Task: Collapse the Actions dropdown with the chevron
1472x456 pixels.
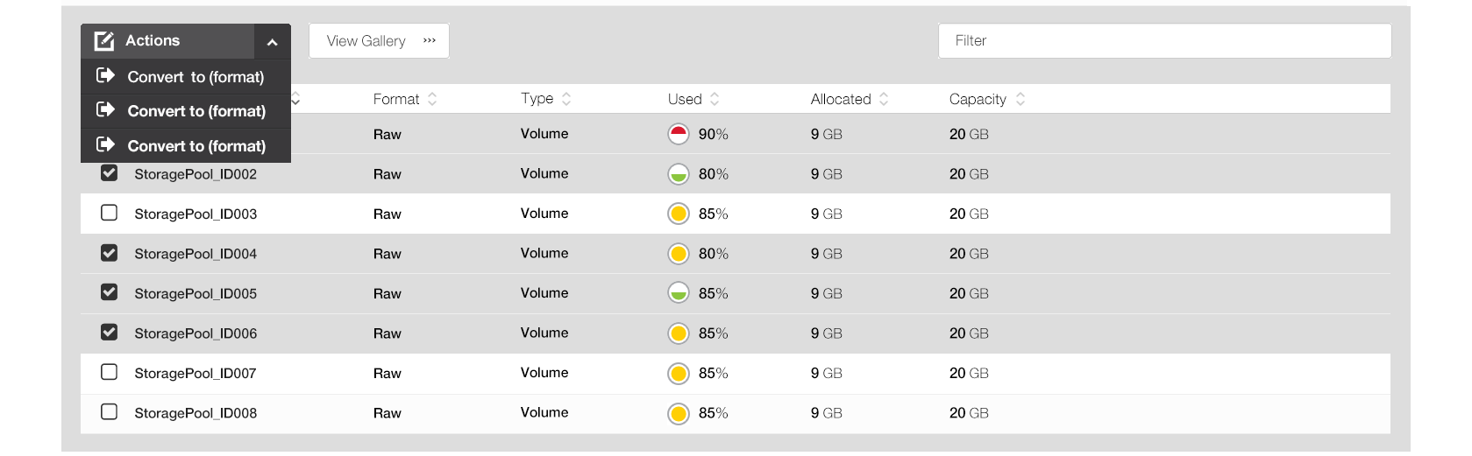Action: pyautogui.click(x=273, y=42)
